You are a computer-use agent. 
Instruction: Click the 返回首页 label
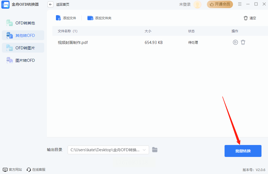[63, 4]
